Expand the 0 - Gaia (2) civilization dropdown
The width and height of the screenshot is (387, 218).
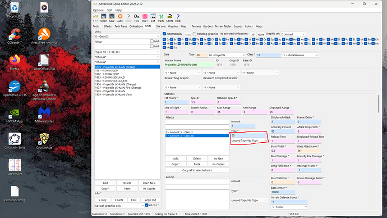coord(127,37)
